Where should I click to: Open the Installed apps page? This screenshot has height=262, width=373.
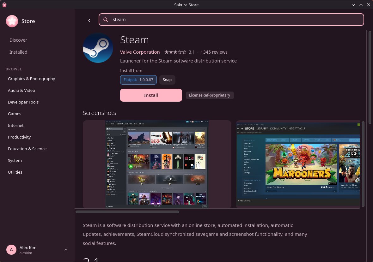pos(18,52)
